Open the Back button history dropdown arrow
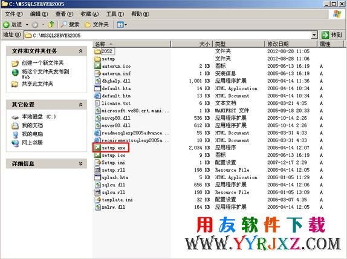Image resolution: width=347 pixels, height=259 pixels. 27,25
